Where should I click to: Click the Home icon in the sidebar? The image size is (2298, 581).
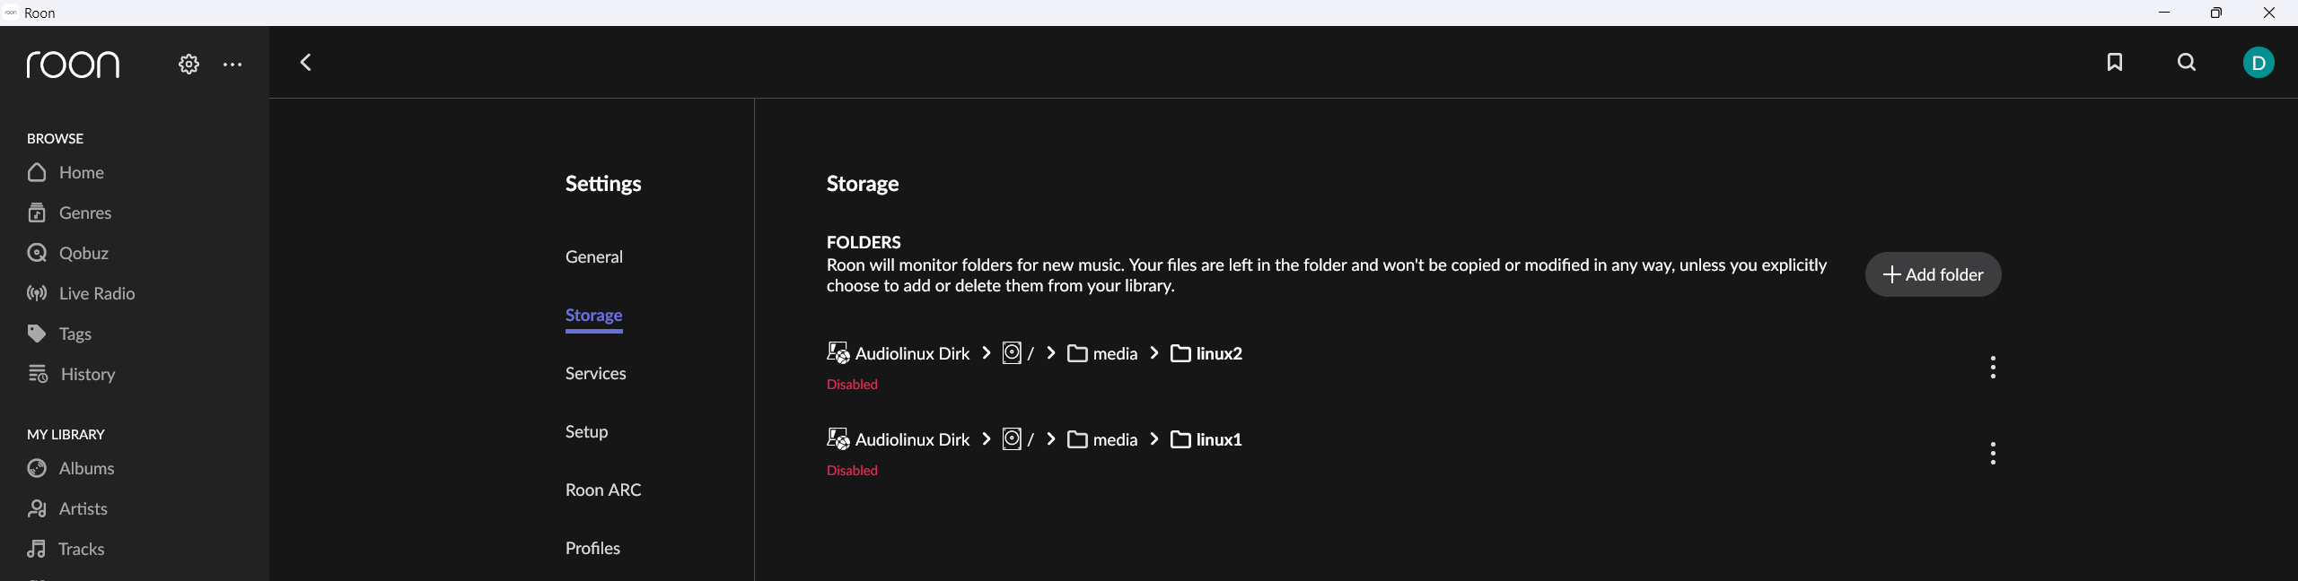tap(37, 172)
